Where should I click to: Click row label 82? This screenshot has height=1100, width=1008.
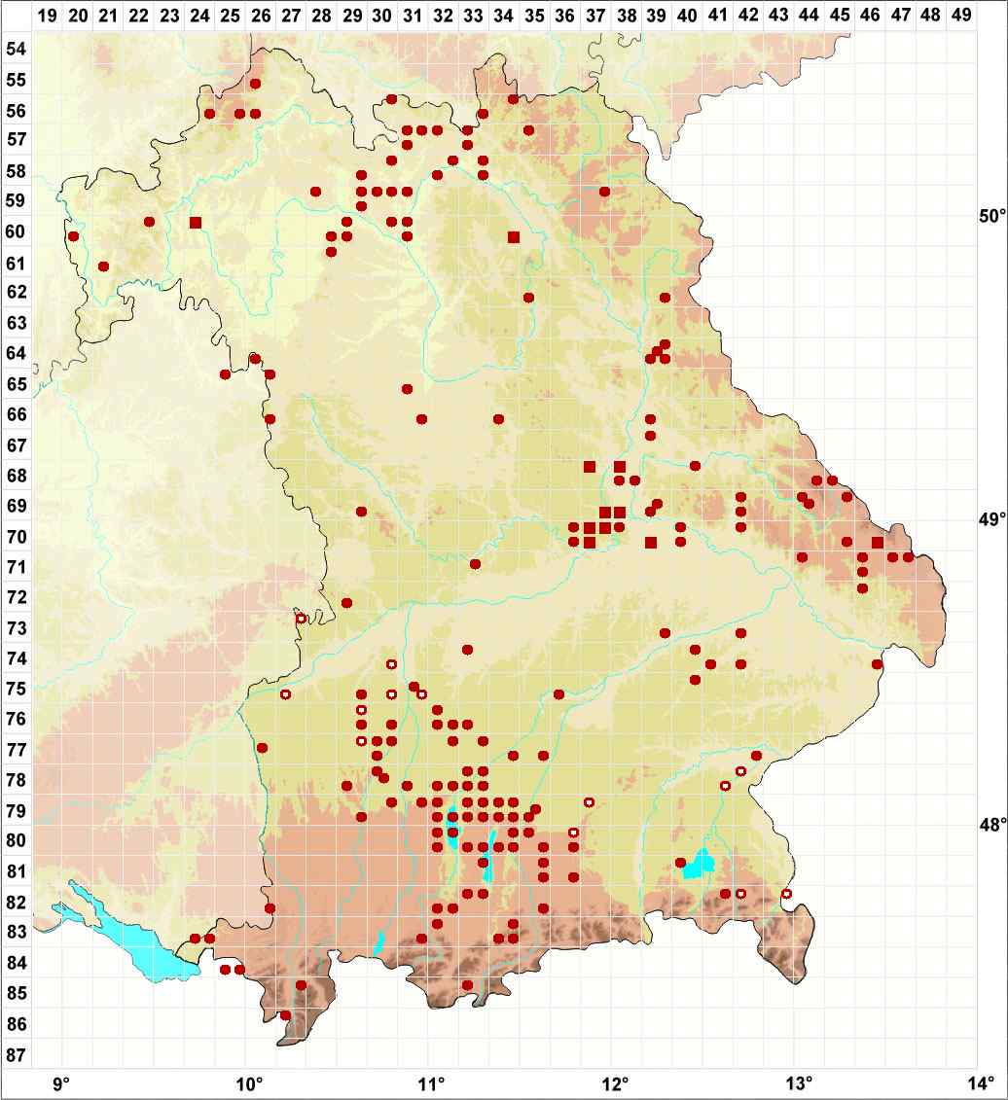[x=17, y=903]
